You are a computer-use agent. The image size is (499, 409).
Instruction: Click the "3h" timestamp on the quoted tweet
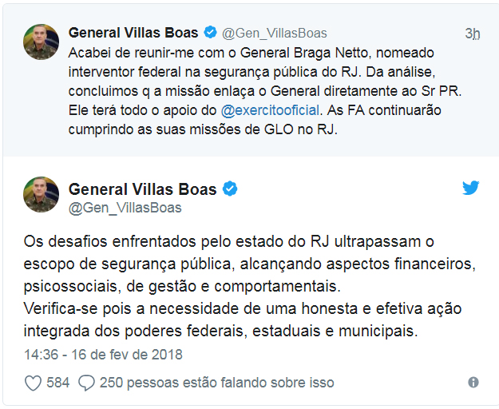pos(473,34)
